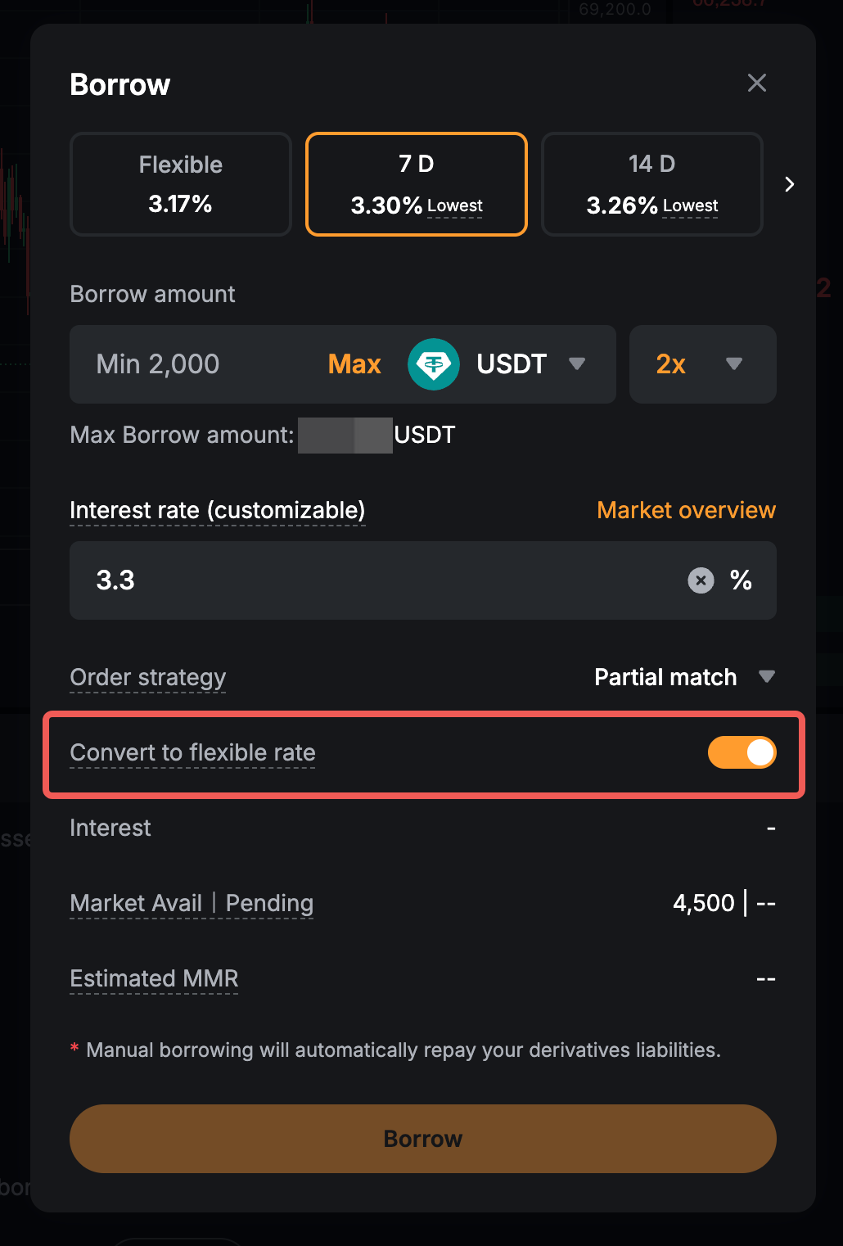Click the Market Avail | Pending label
The height and width of the screenshot is (1246, 843).
[192, 903]
